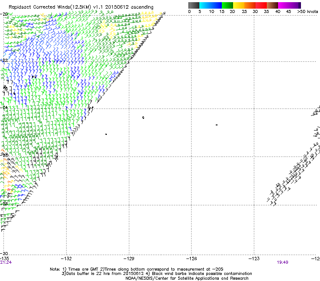Click the '-22' latitude axis label
The image size is (320, 281).
point(4,60)
